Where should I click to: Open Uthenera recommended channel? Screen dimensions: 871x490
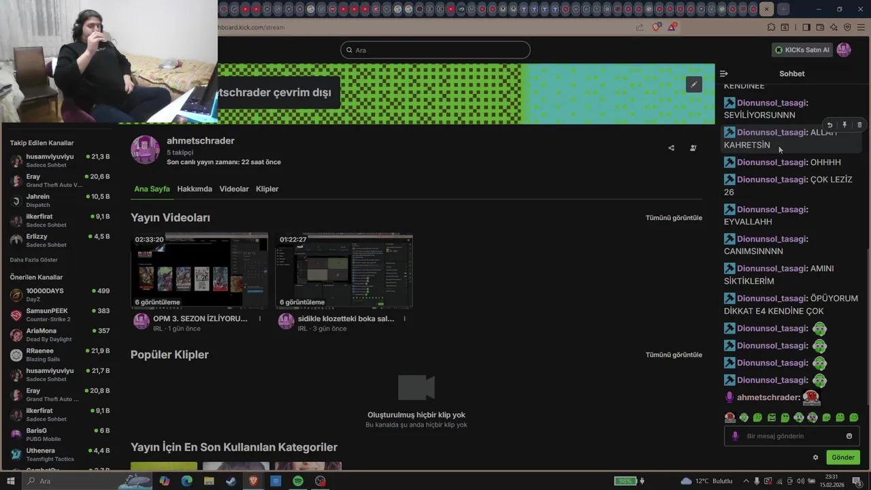tap(60, 454)
